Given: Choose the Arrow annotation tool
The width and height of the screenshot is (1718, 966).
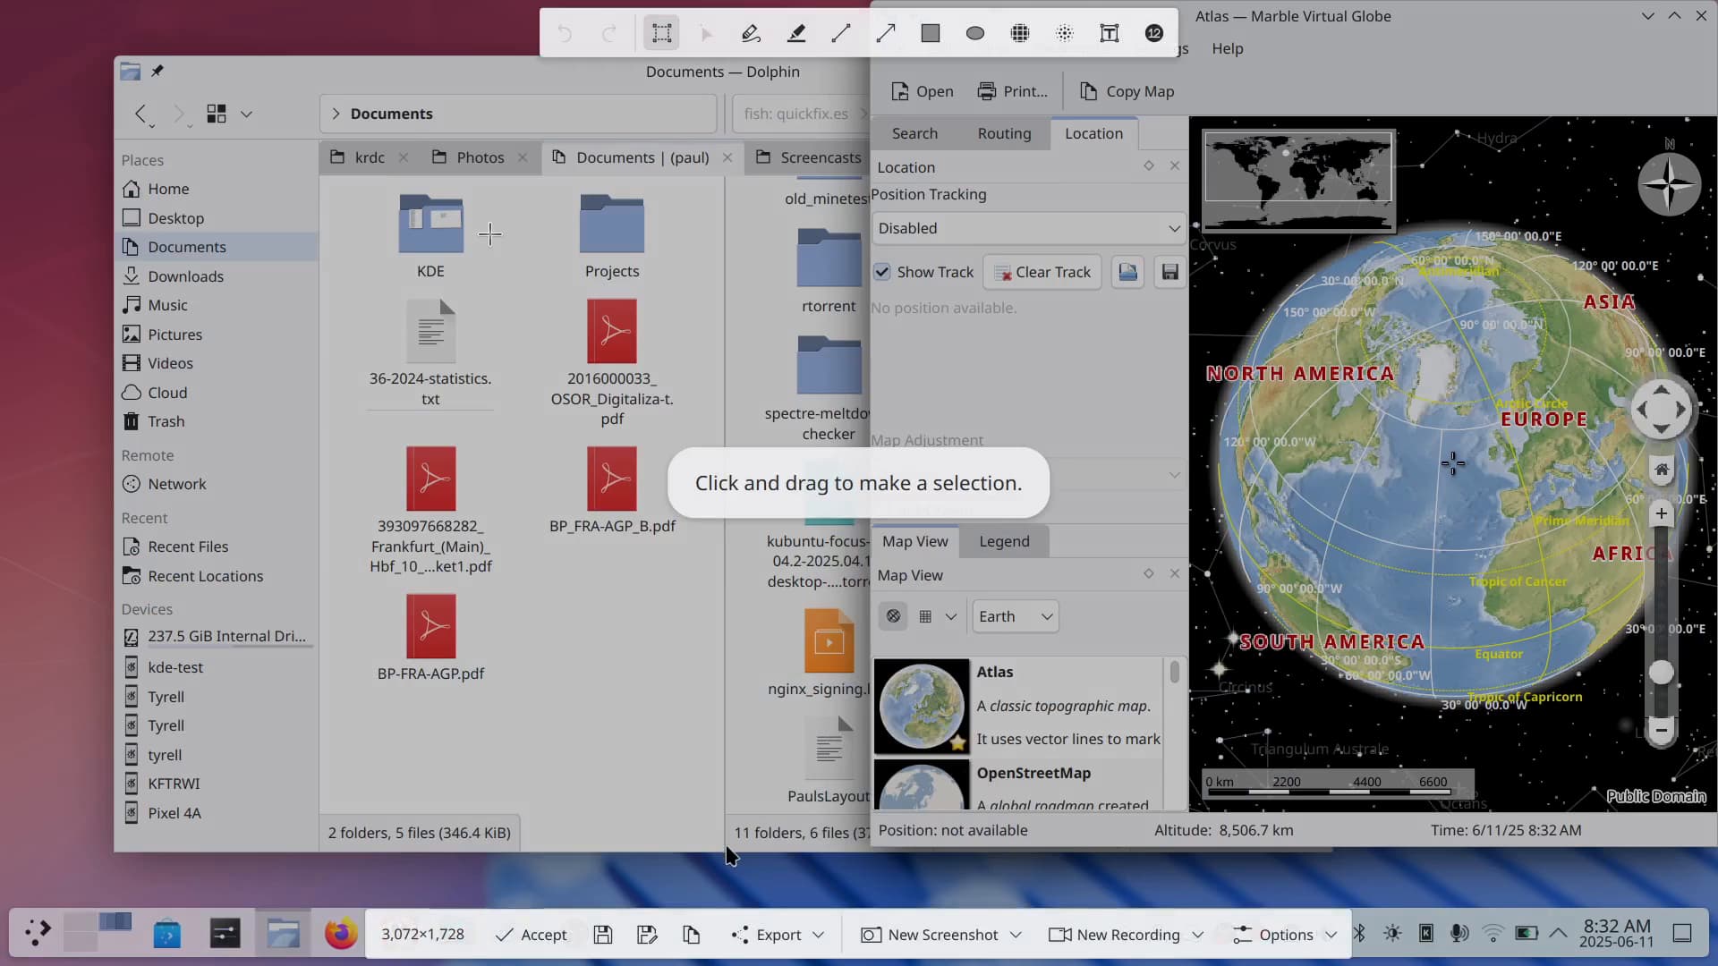Looking at the screenshot, I should point(886,33).
